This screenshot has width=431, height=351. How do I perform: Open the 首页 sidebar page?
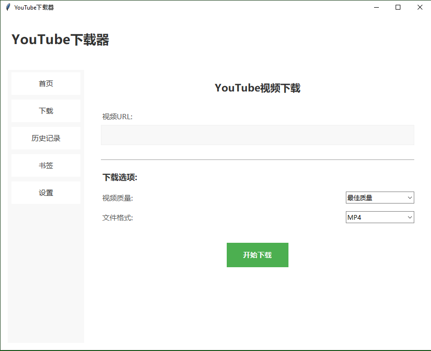(x=46, y=83)
